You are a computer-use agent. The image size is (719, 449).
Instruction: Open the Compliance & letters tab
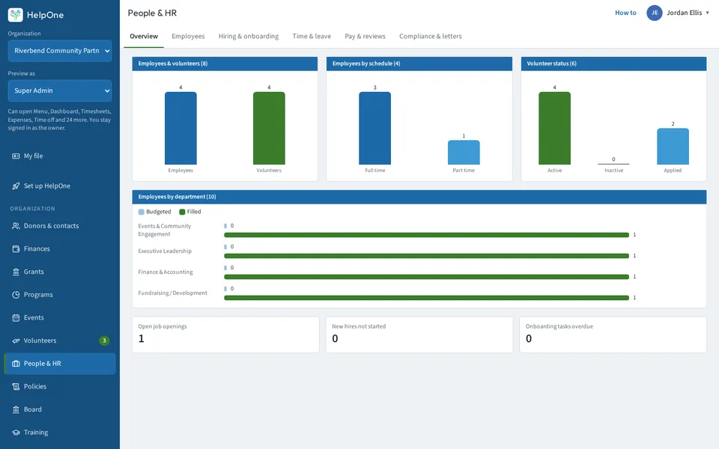pos(430,36)
